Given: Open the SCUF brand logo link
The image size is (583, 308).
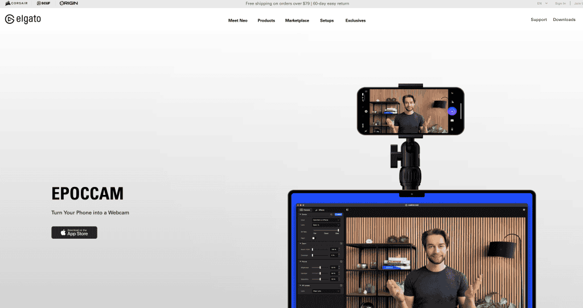Looking at the screenshot, I should pyautogui.click(x=44, y=3).
